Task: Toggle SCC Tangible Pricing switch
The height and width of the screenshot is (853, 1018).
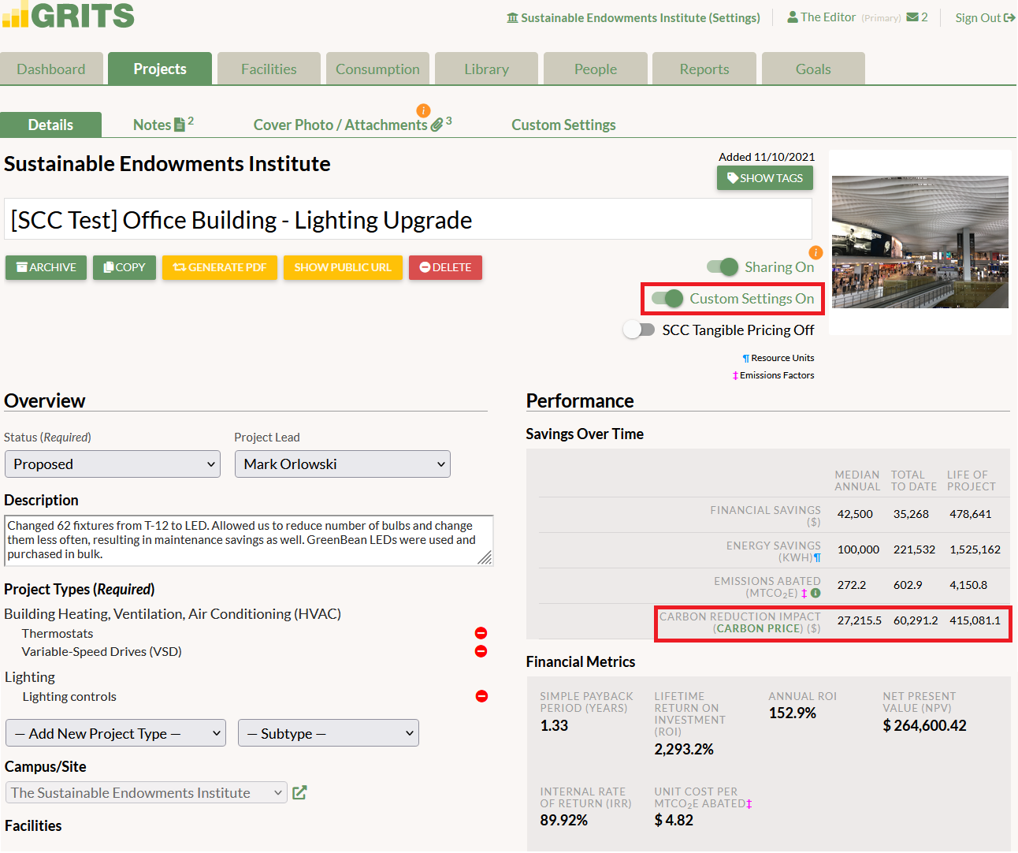Action: point(639,330)
